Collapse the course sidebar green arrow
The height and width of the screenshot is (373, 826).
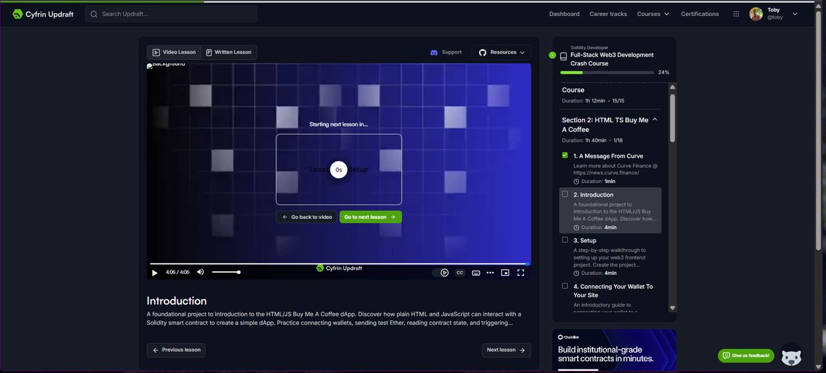pos(552,55)
